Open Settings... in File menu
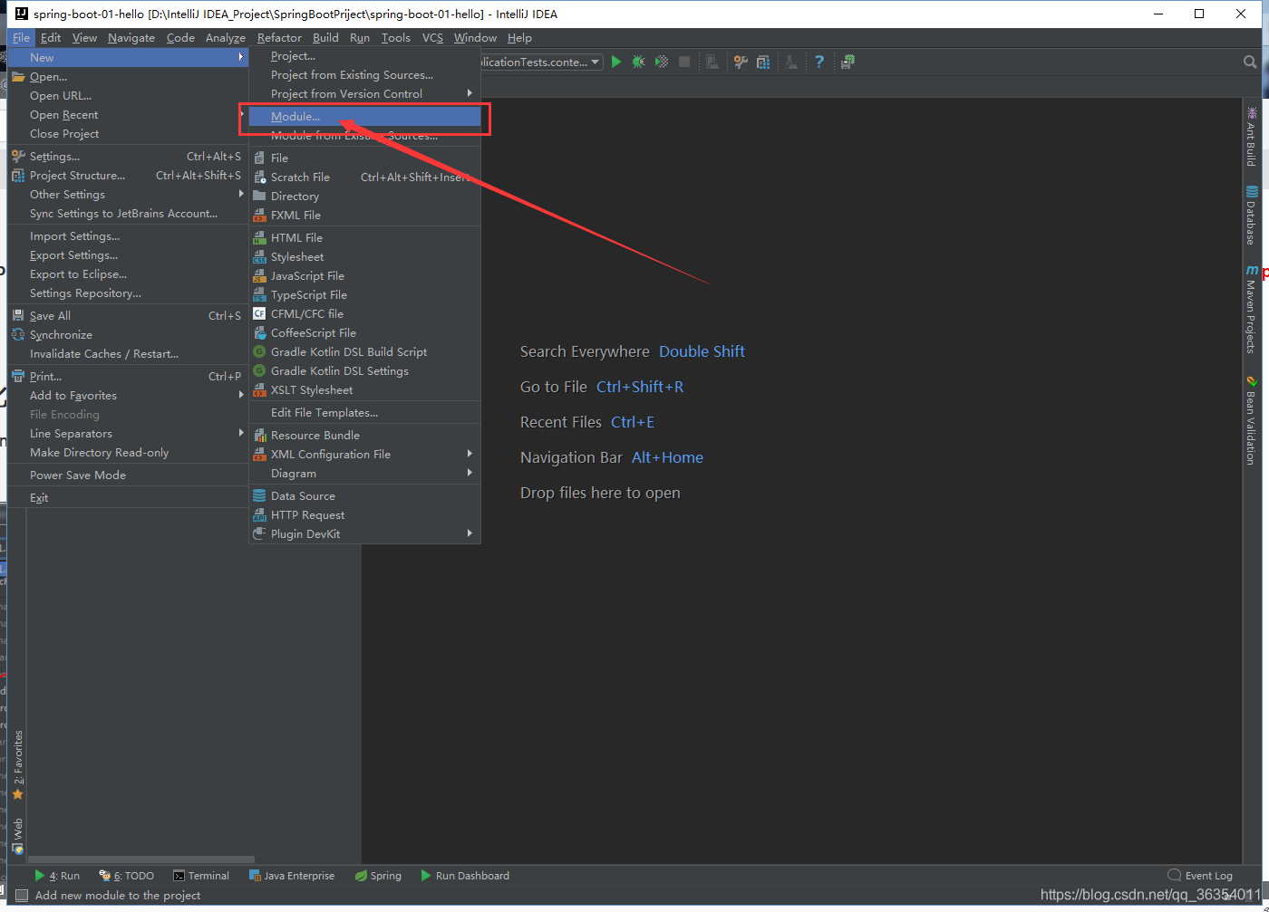Image resolution: width=1269 pixels, height=912 pixels. (128, 157)
